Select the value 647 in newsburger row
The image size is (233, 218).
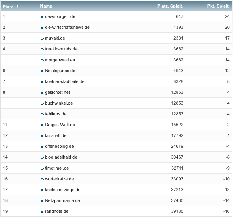(x=179, y=16)
